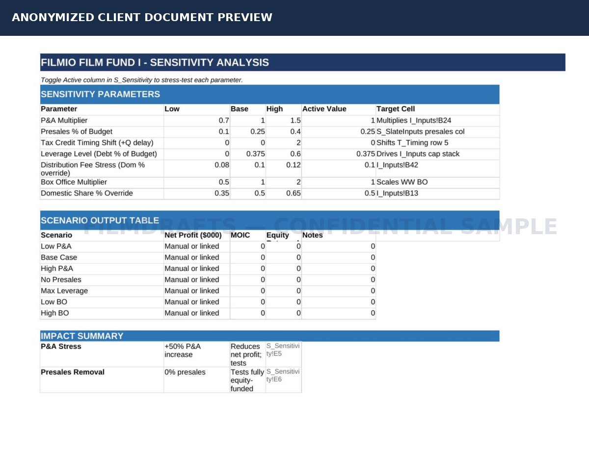Screen dimensions: 589x455
Task: Click the 'Tests fully equity-funded' cell
Action: pyautogui.click(x=247, y=380)
